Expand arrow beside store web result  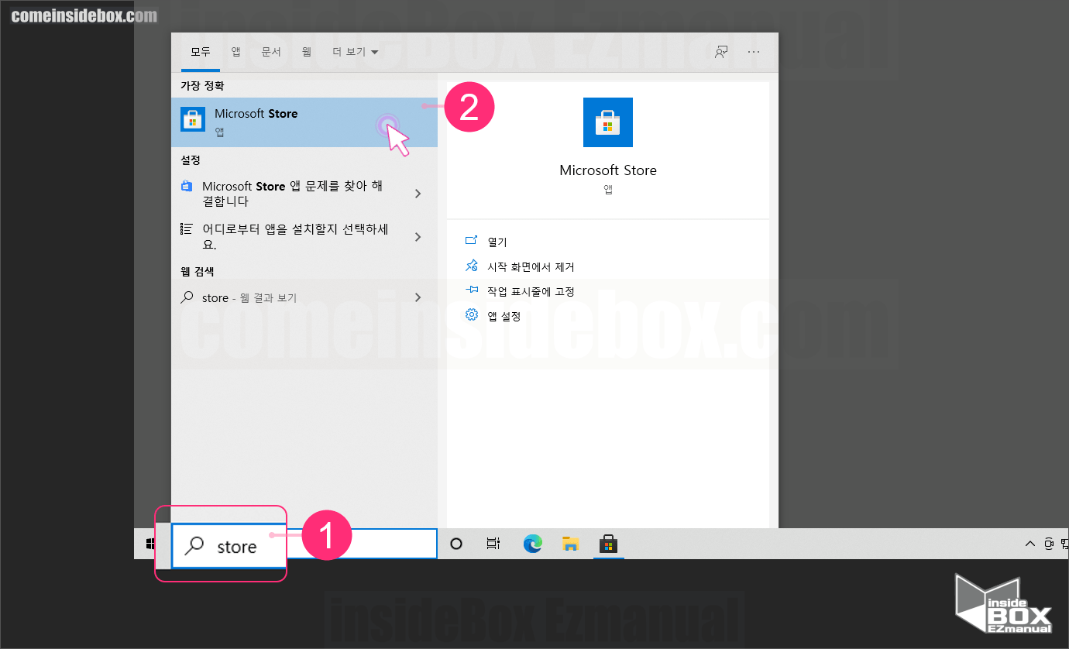pos(418,297)
